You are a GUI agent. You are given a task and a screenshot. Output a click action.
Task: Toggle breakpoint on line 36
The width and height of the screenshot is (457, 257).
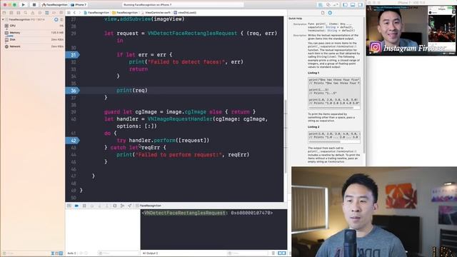73,91
